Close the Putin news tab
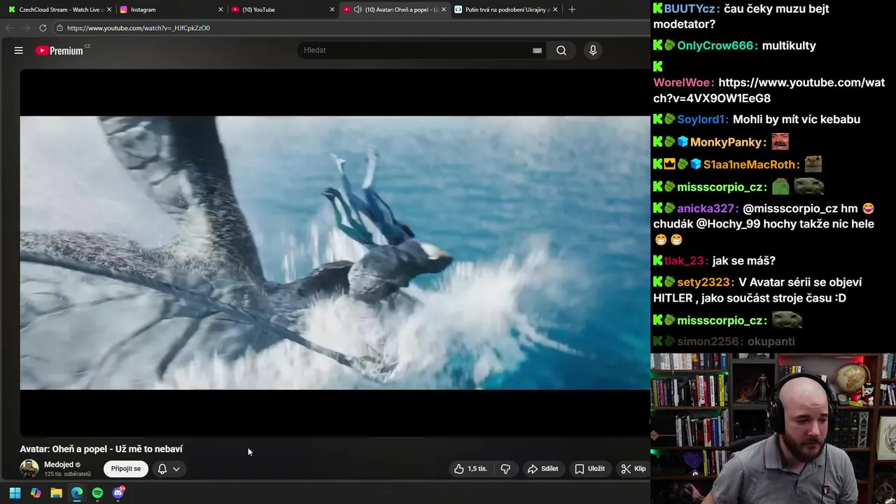 click(555, 10)
